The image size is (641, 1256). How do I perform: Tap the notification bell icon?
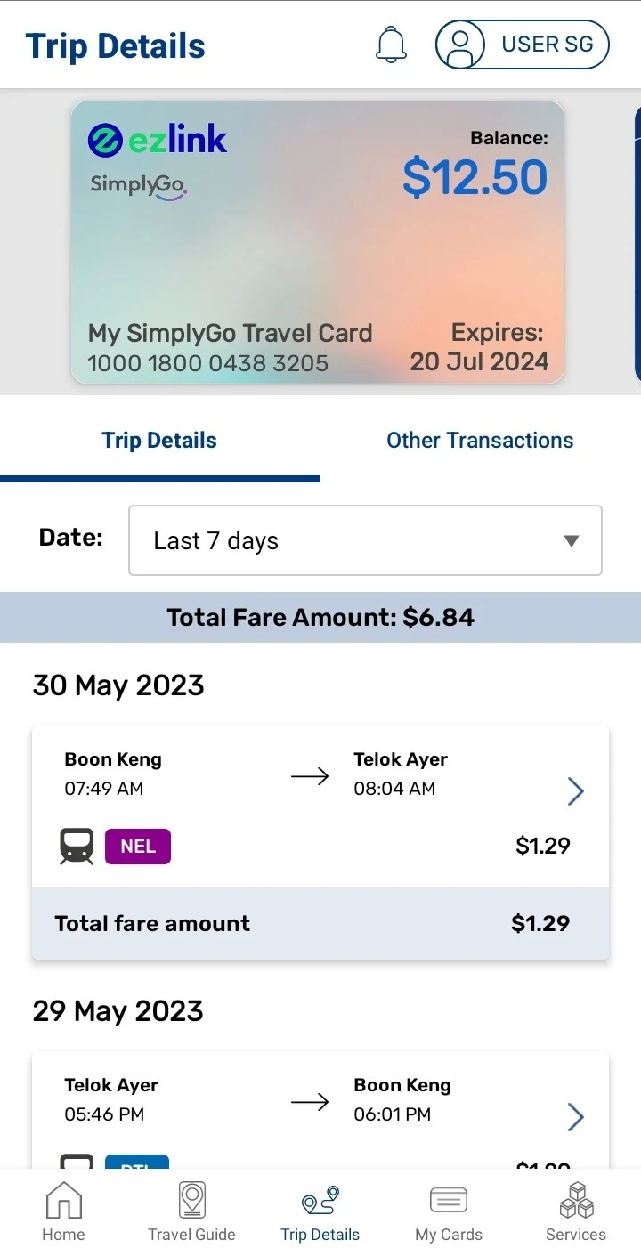(x=391, y=45)
